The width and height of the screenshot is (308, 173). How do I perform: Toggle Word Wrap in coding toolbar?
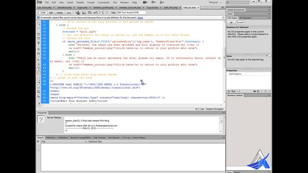[x=38, y=68]
